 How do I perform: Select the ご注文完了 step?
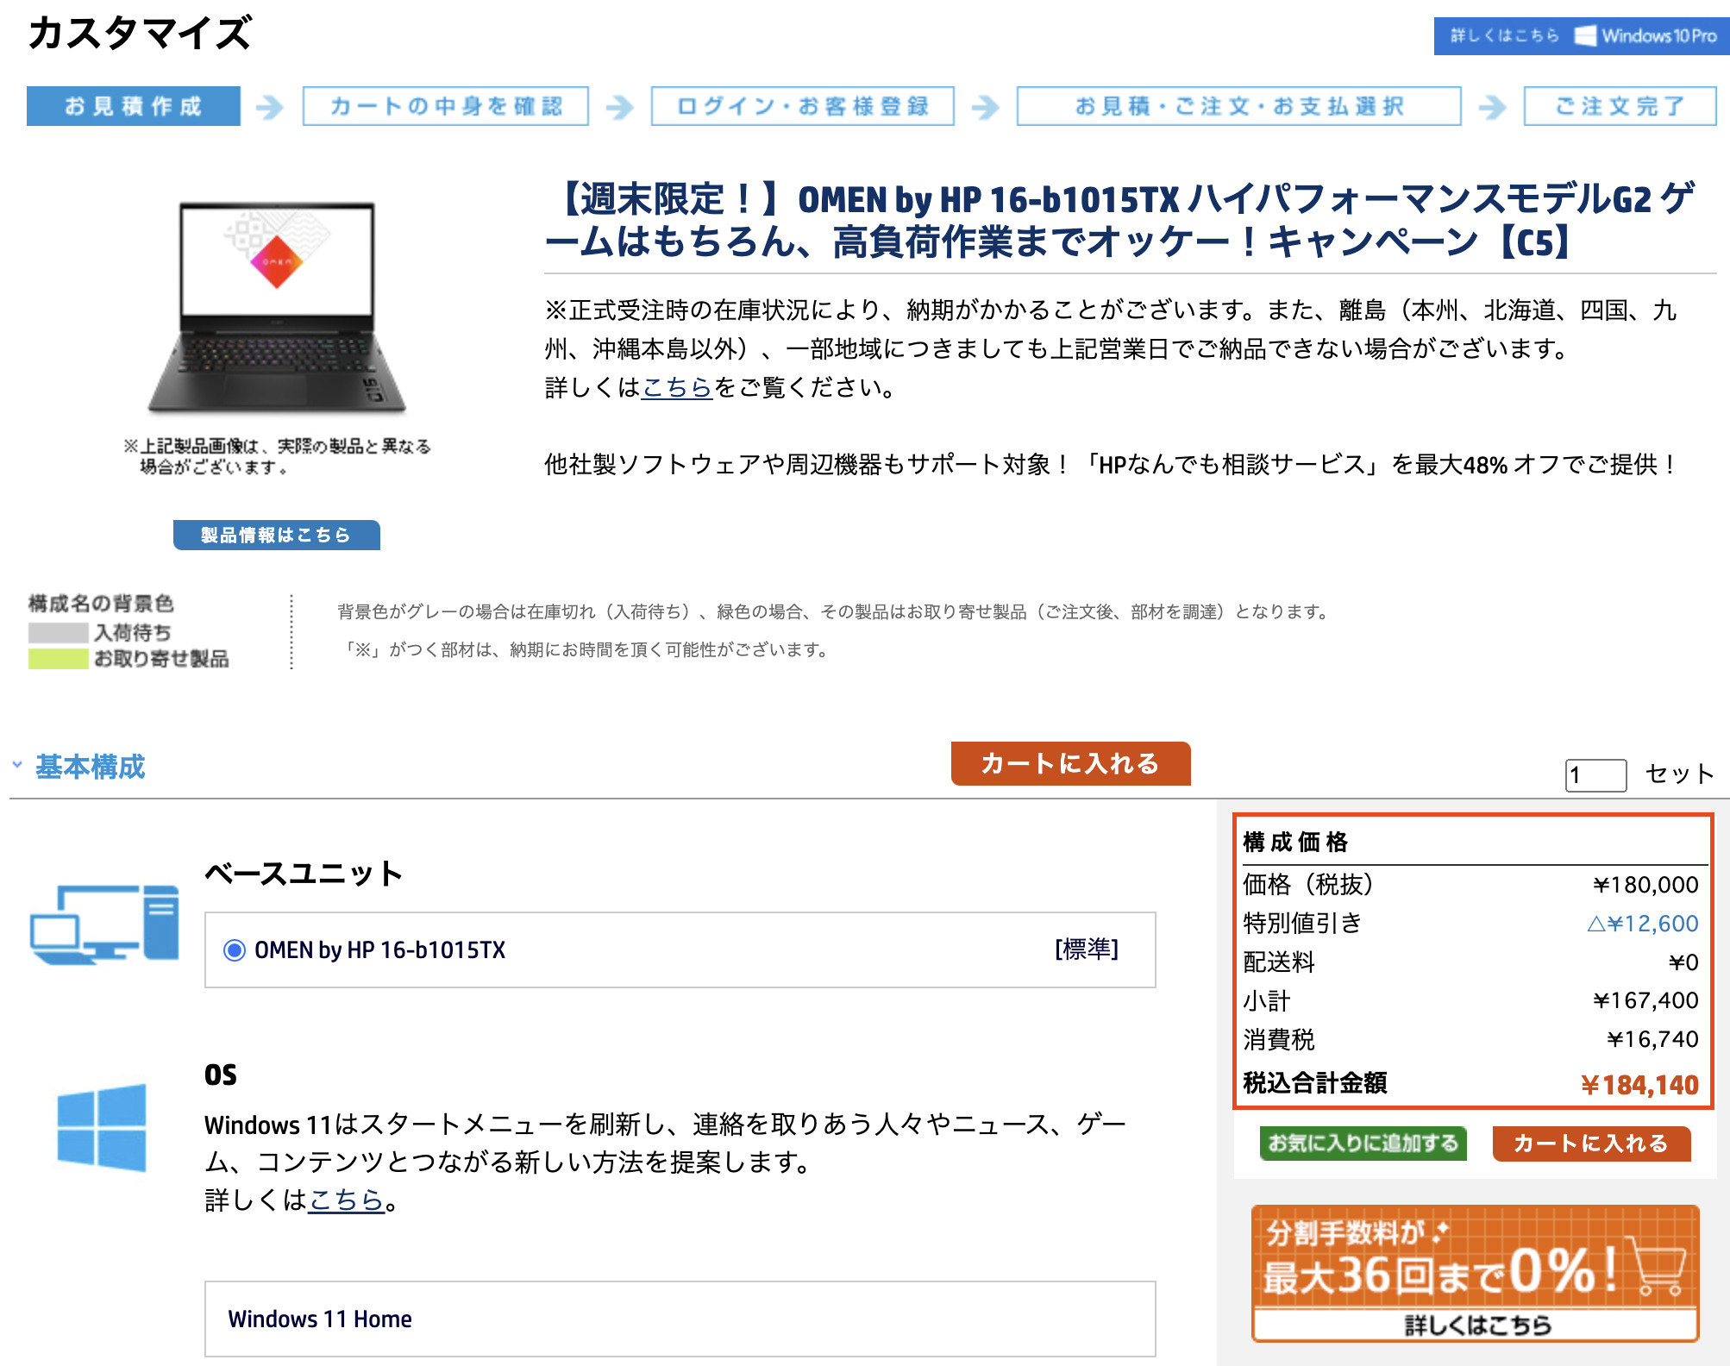click(1620, 106)
